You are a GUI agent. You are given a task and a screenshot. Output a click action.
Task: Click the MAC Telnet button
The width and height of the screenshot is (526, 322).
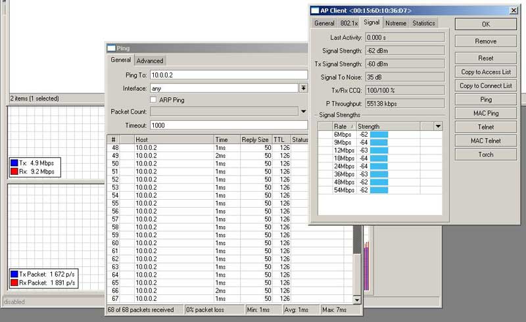(x=486, y=141)
